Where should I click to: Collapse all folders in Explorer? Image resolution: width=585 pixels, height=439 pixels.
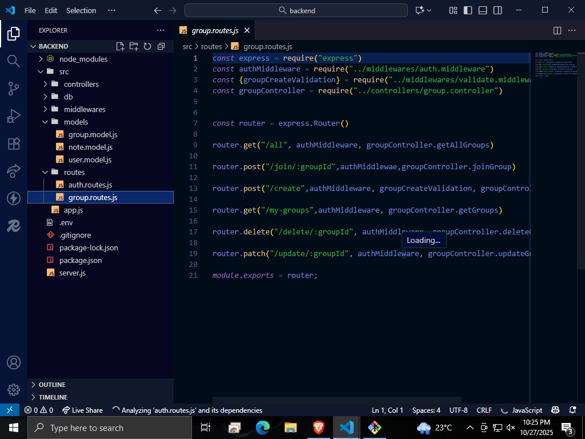click(161, 46)
